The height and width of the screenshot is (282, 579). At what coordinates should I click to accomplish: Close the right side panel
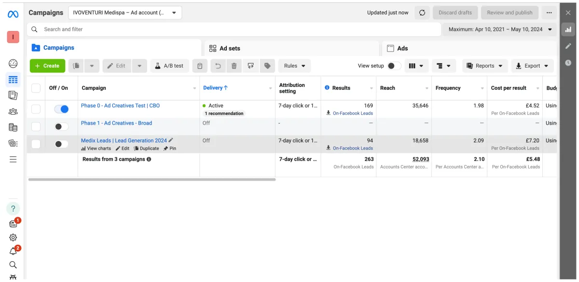point(568,13)
